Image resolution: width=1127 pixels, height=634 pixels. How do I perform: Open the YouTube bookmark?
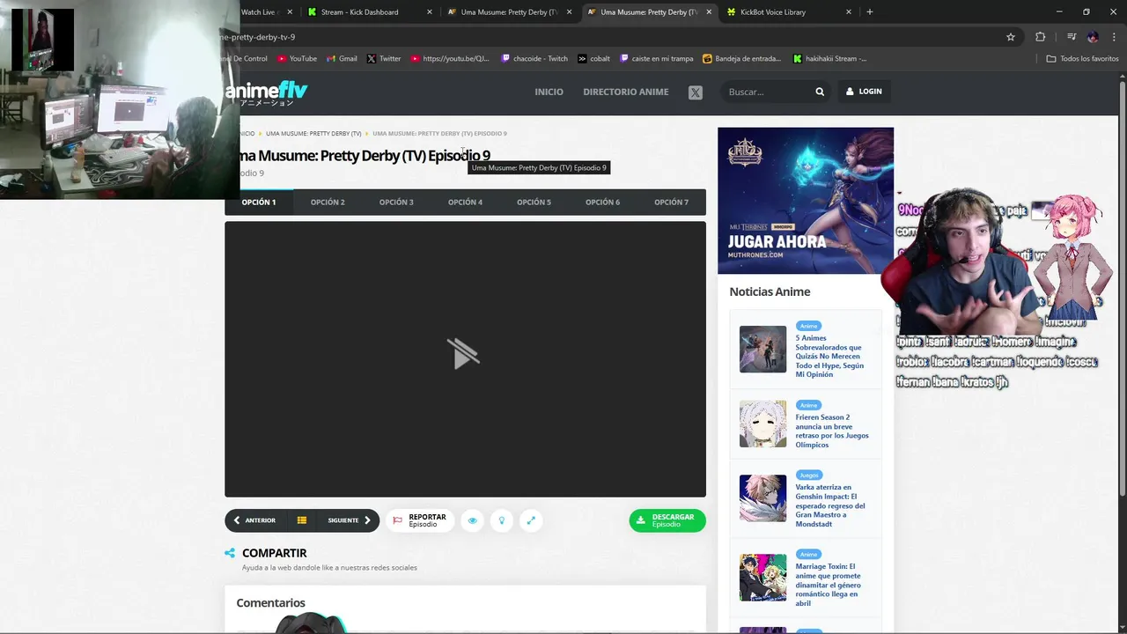tap(297, 59)
